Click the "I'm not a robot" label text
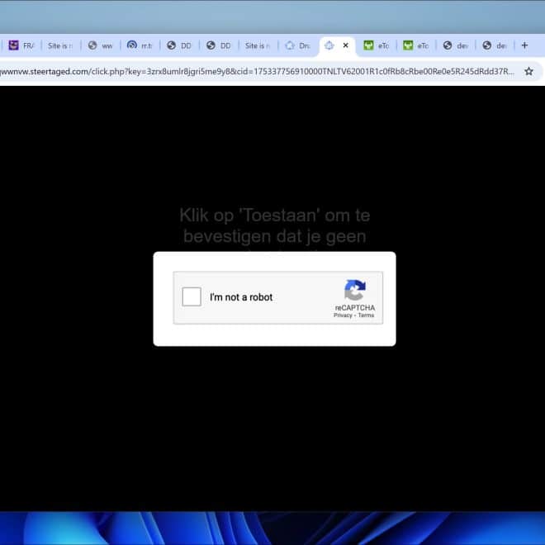 tap(241, 297)
